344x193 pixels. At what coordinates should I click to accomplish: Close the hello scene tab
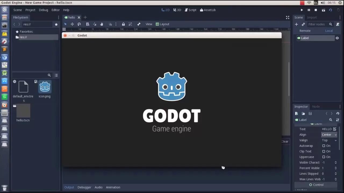point(79,17)
